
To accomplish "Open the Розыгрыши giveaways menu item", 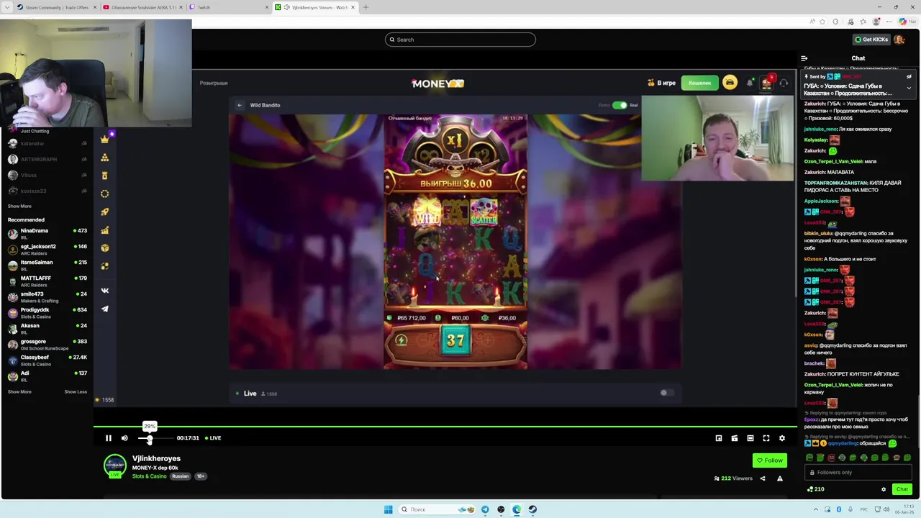I will 214,83.
